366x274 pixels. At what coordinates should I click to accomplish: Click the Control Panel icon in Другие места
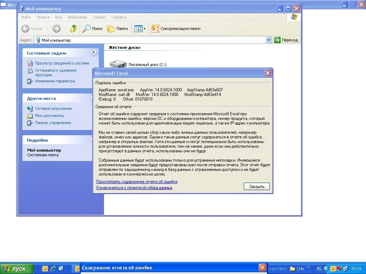[x=30, y=123]
